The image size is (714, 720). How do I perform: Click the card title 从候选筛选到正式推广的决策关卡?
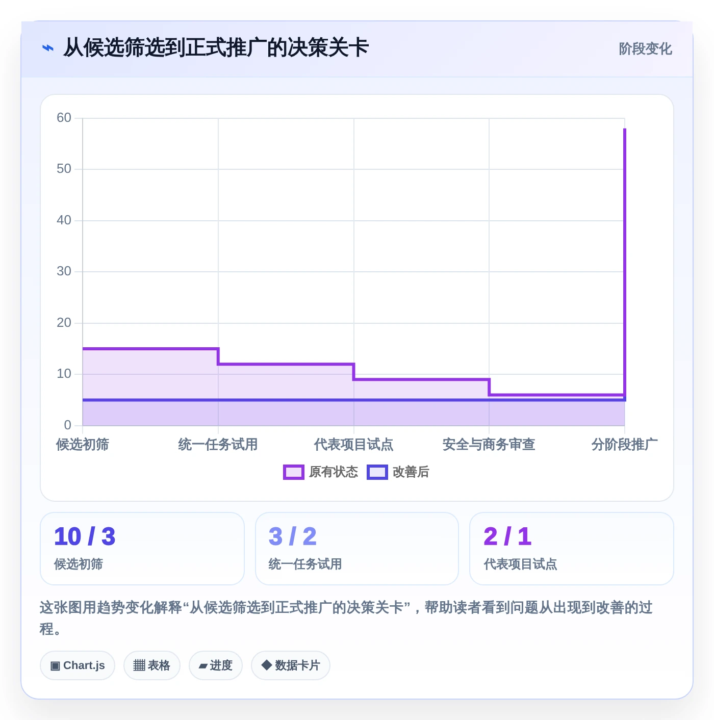pyautogui.click(x=216, y=48)
